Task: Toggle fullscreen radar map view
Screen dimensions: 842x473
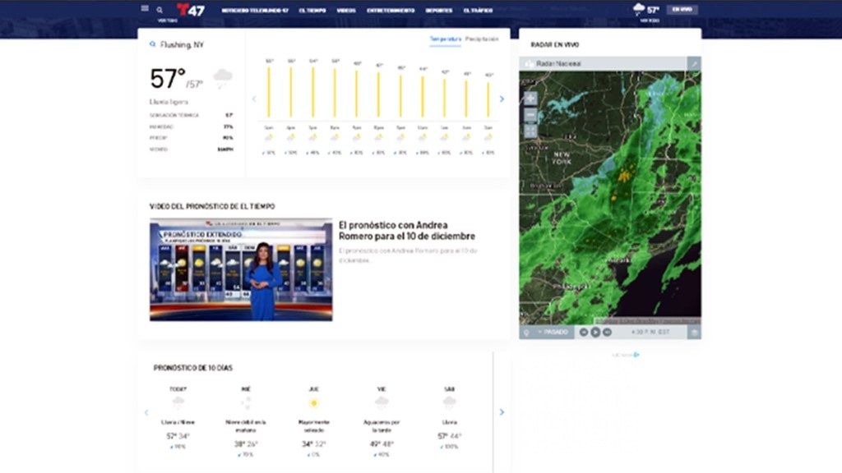Action: (x=530, y=131)
